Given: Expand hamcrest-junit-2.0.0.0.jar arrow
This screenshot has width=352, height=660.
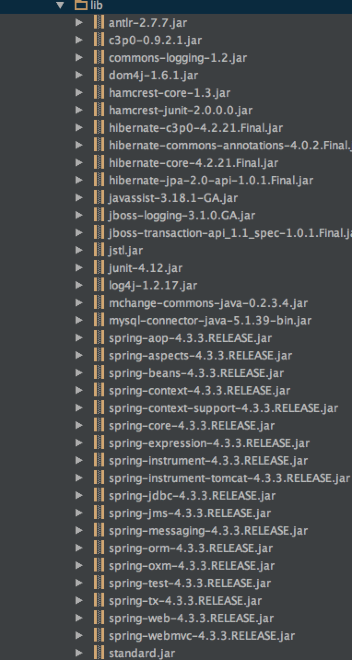Looking at the screenshot, I should (x=79, y=110).
